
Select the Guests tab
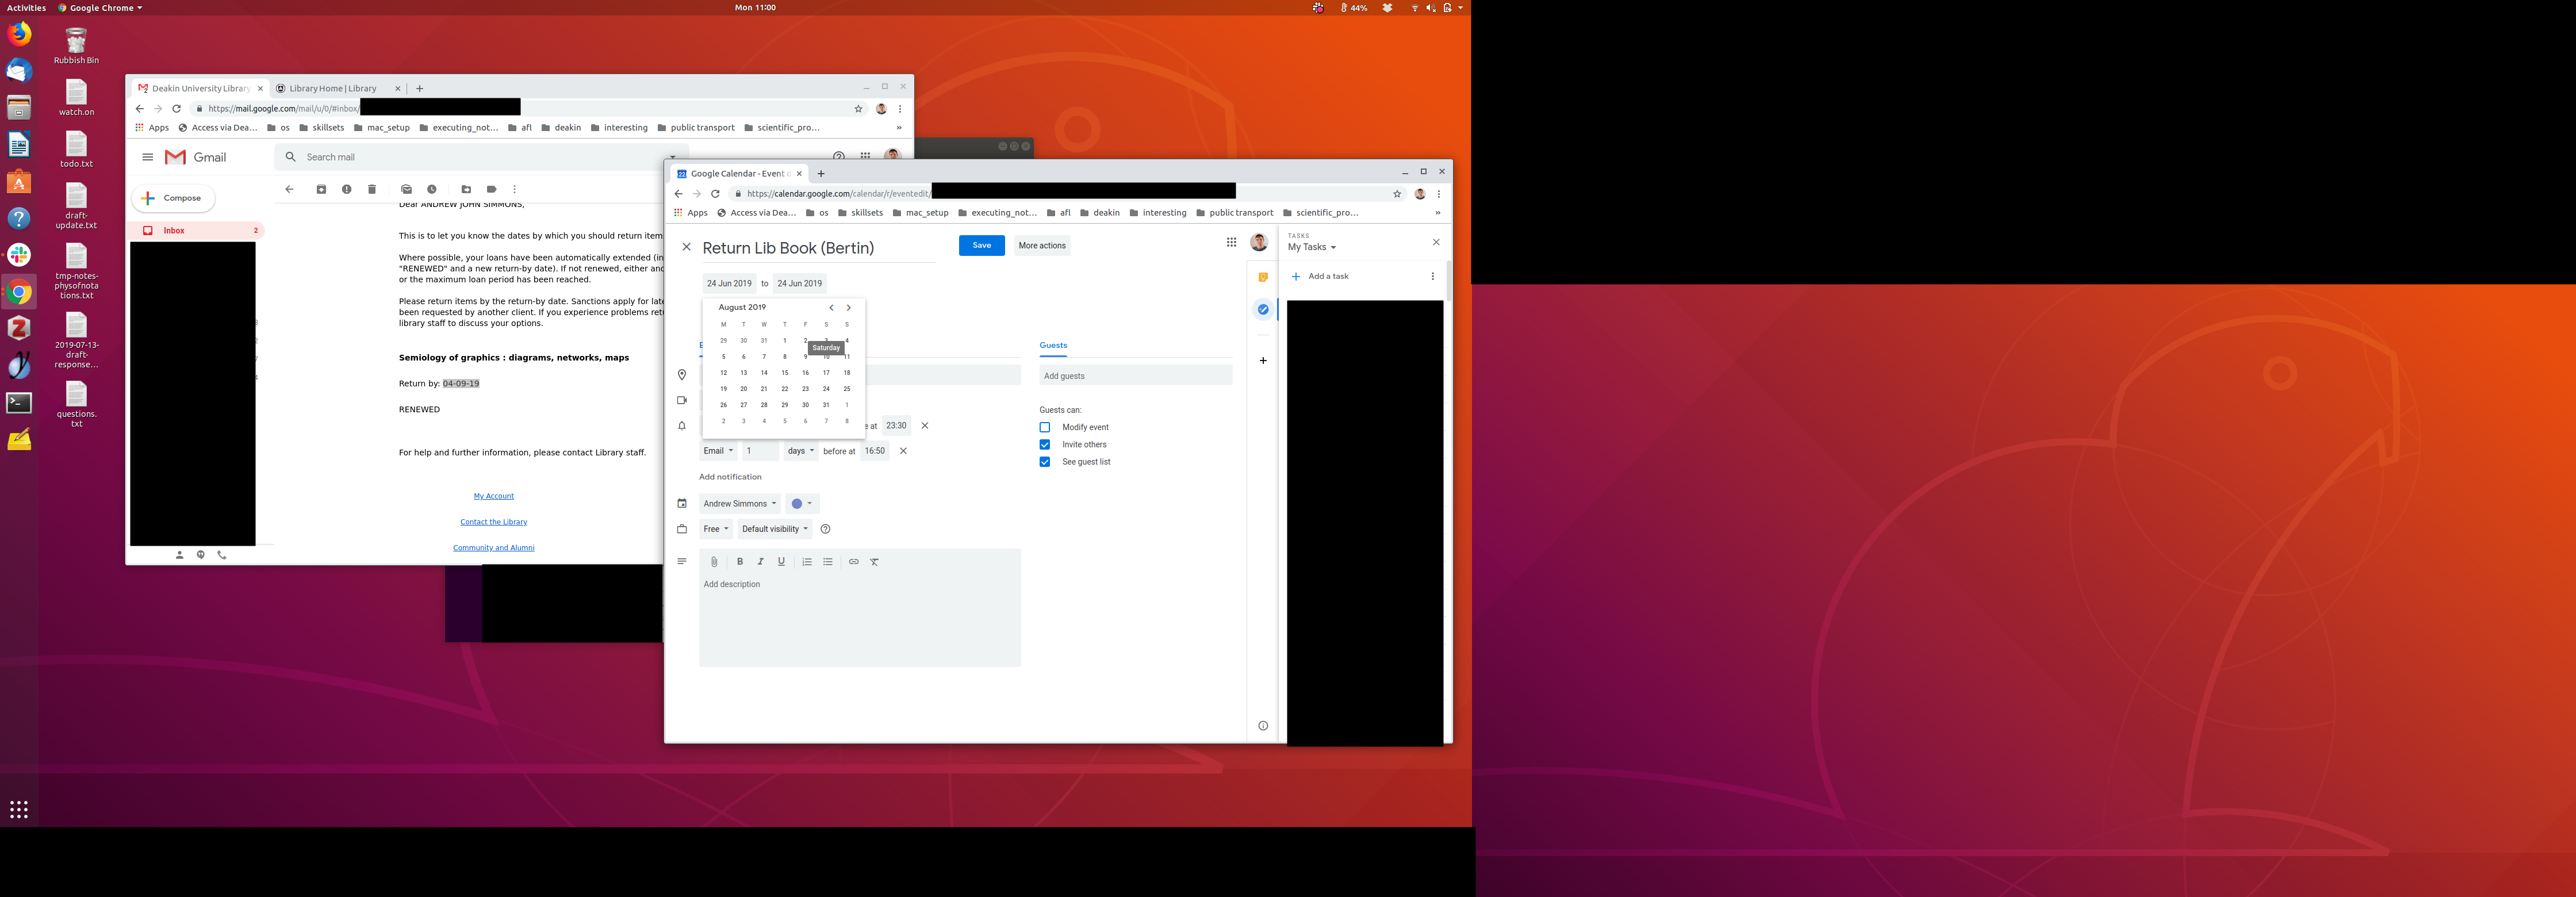tap(1053, 345)
